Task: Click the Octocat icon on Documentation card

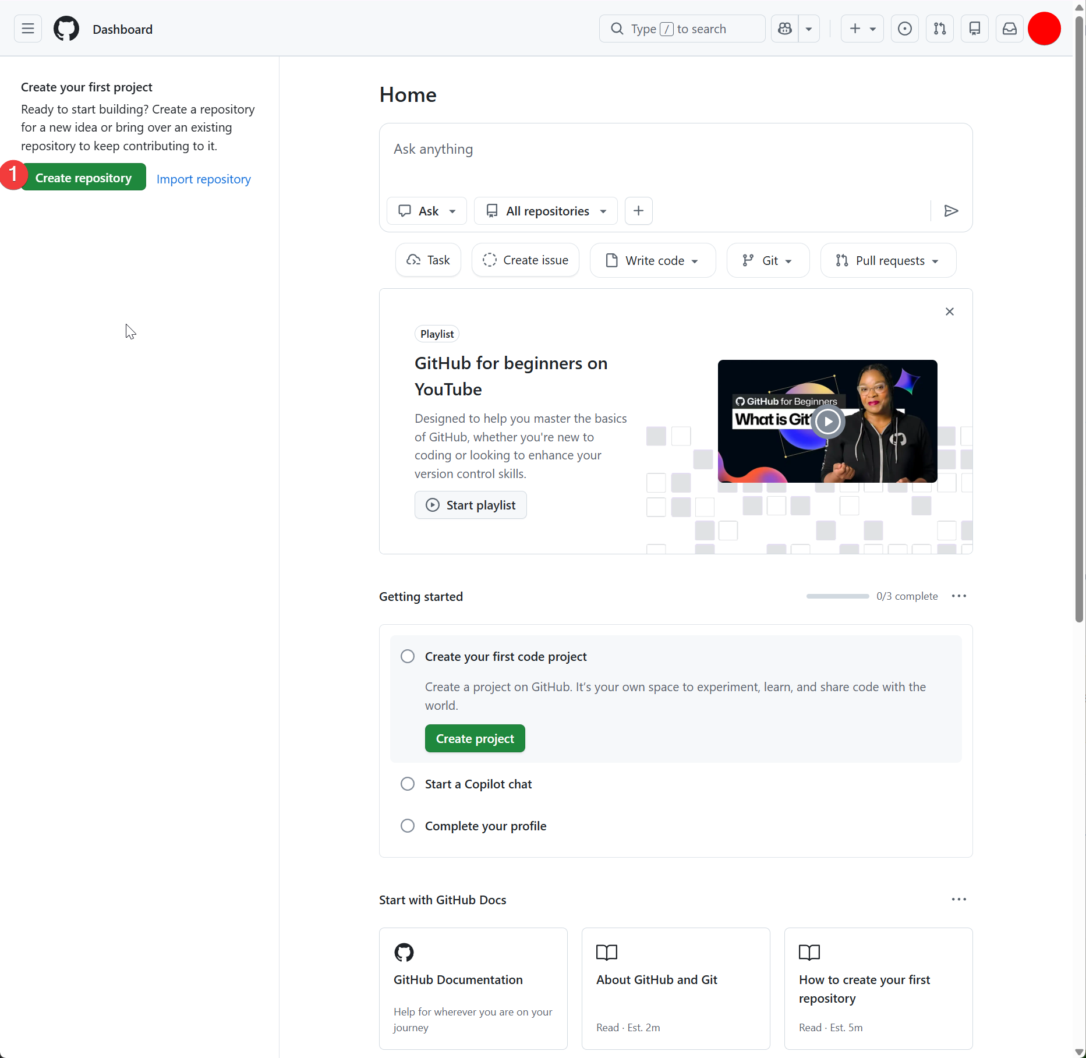Action: [x=404, y=953]
